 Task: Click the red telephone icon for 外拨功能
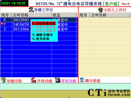[x=34, y=80]
